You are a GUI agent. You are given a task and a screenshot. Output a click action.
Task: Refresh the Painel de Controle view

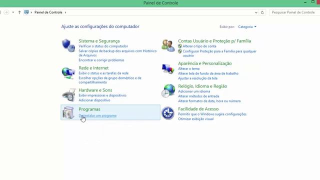pos(262,12)
